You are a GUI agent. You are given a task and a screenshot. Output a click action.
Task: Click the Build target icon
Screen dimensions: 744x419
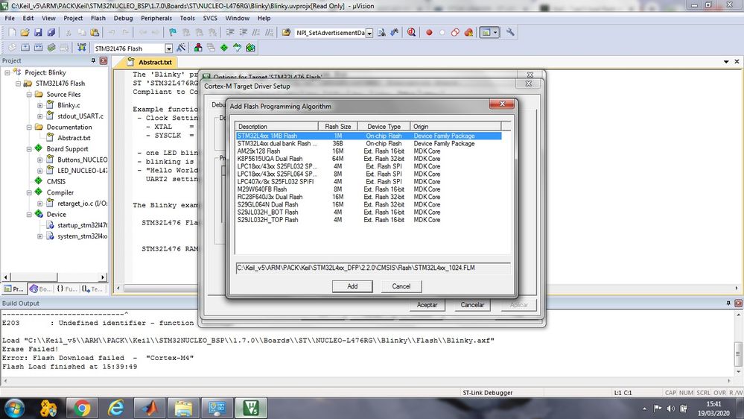[x=25, y=48]
